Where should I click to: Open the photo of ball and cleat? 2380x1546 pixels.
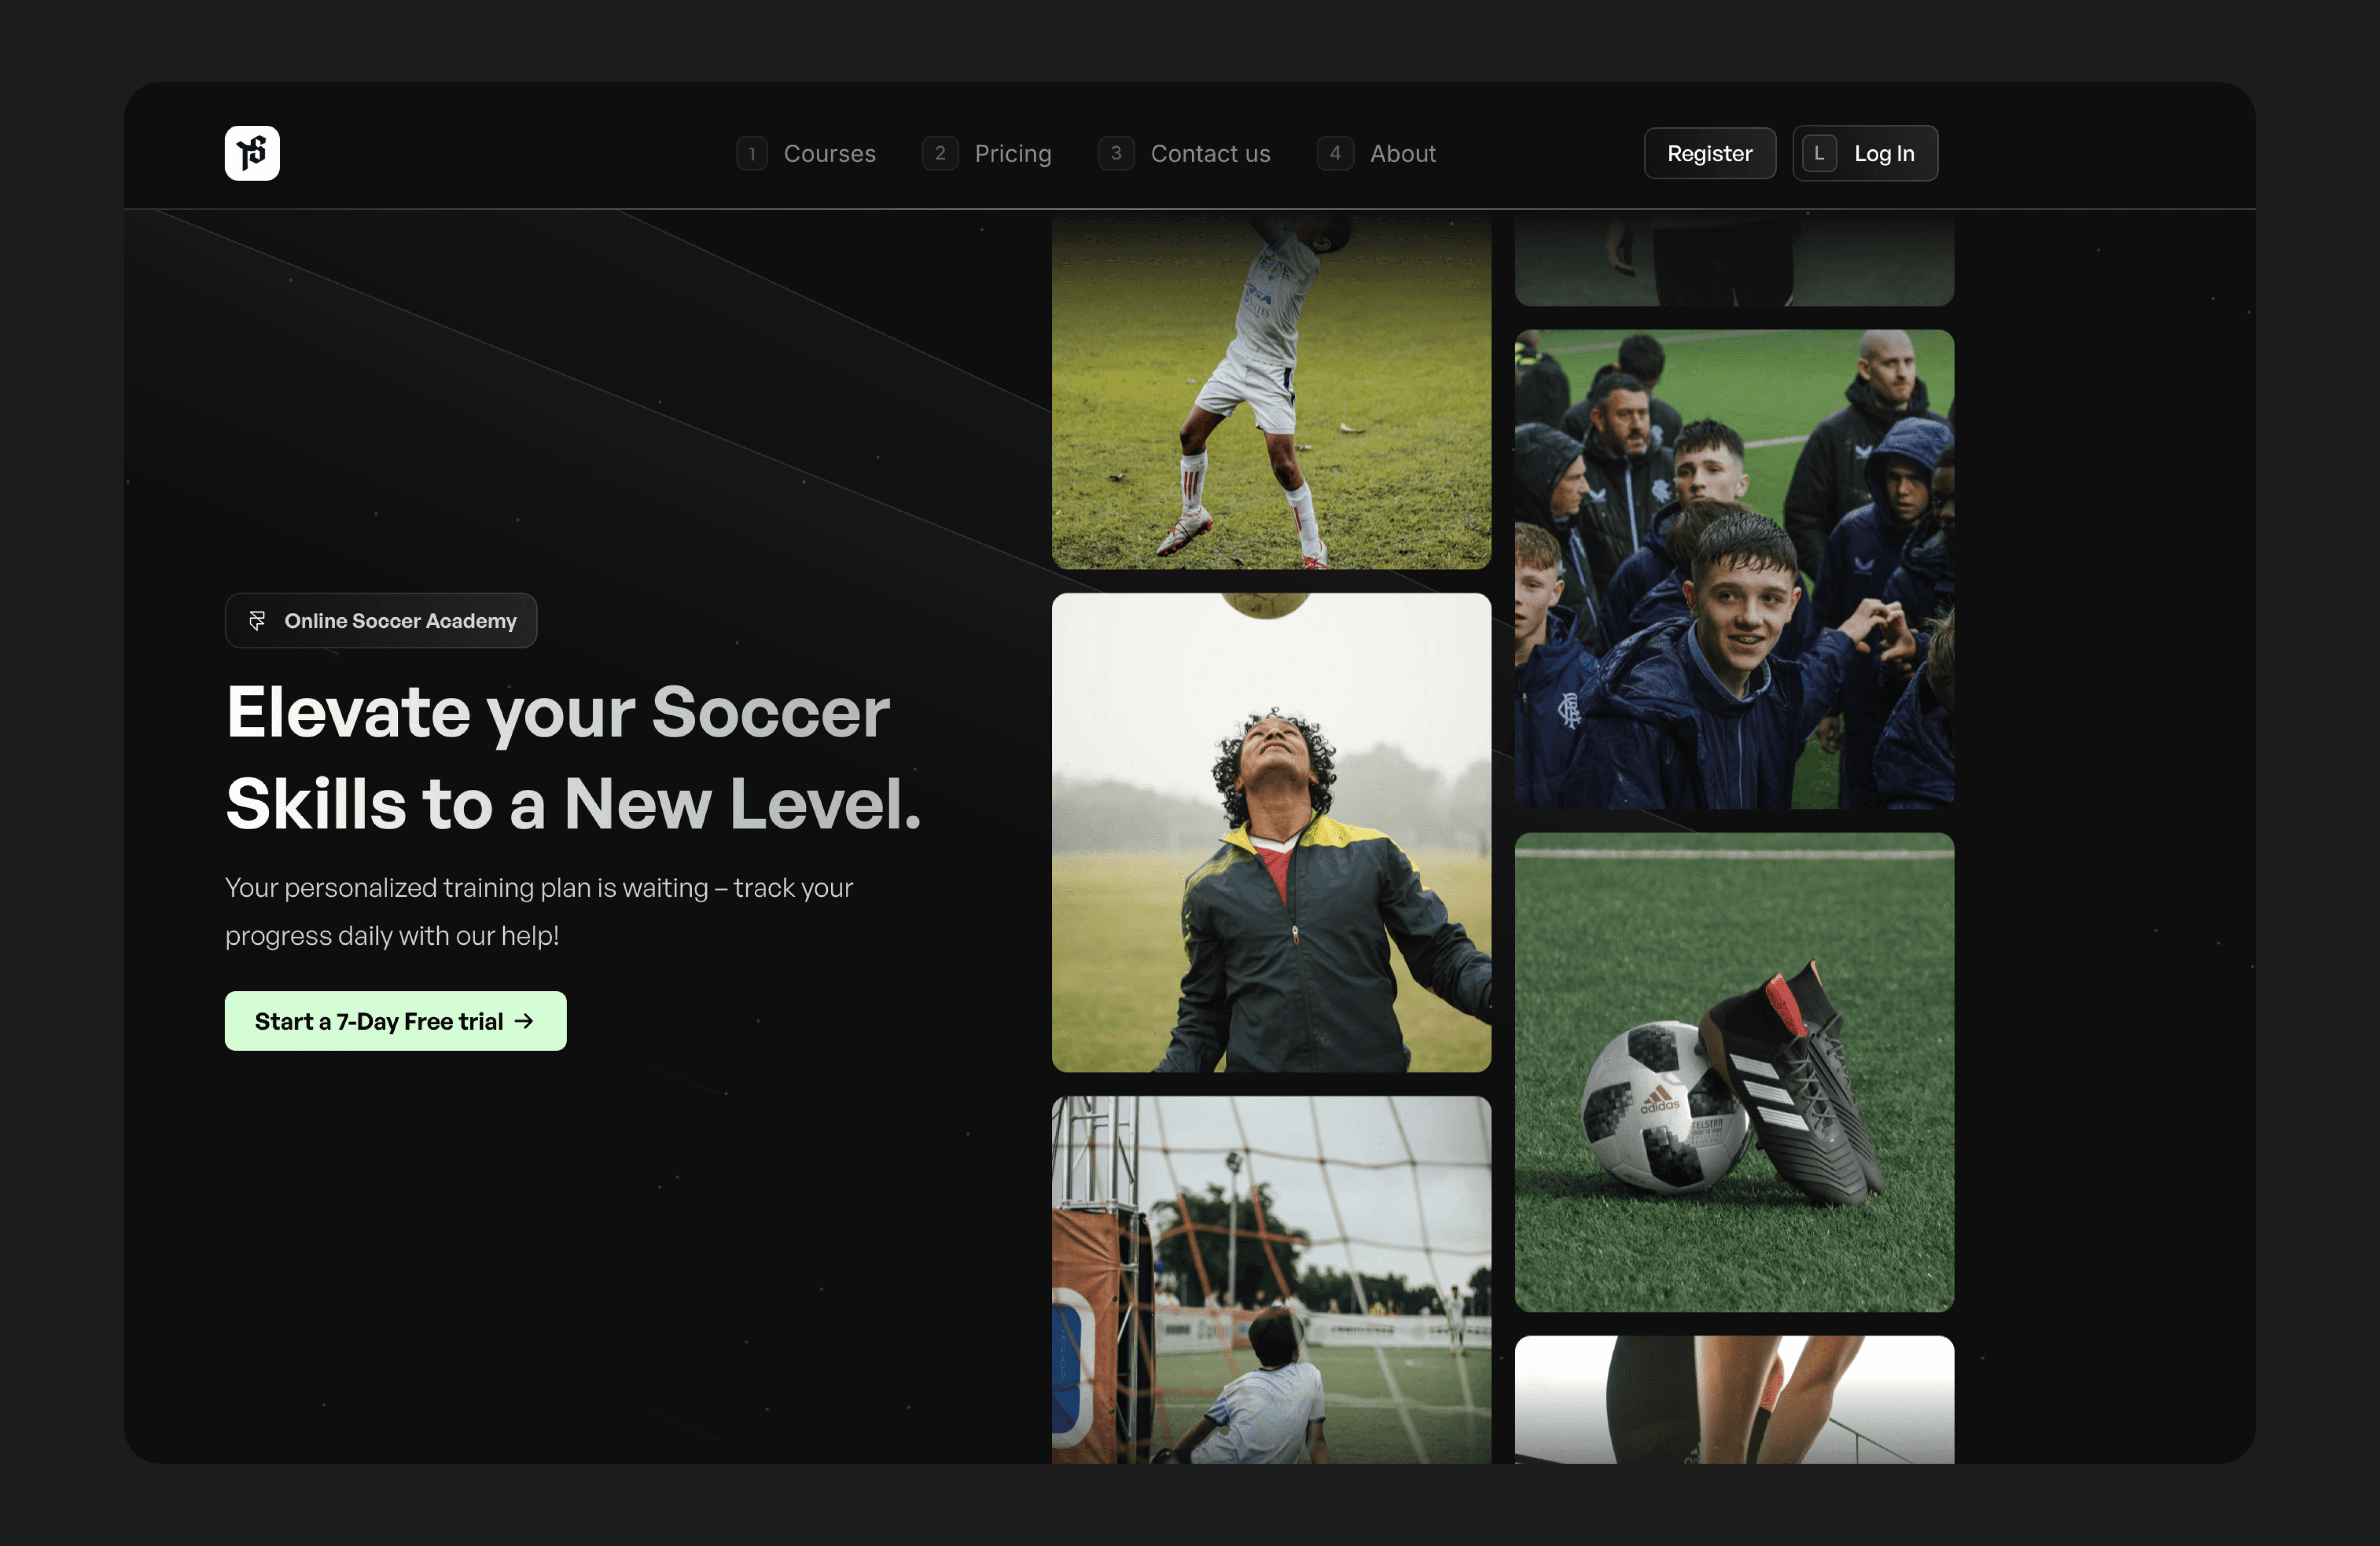click(x=1734, y=1072)
